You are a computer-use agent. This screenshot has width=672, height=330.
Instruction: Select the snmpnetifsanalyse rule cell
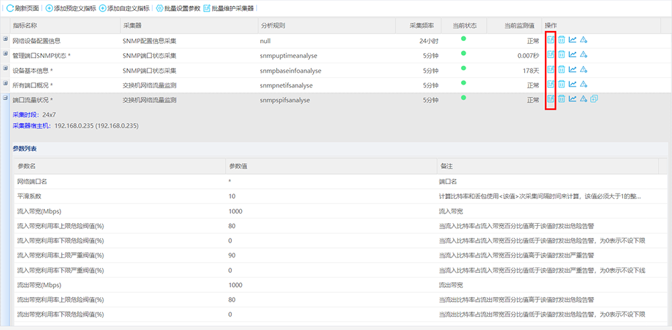[x=286, y=85]
